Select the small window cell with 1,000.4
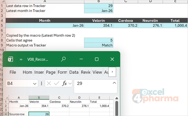This screenshot has height=116, width=188. [99, 106]
